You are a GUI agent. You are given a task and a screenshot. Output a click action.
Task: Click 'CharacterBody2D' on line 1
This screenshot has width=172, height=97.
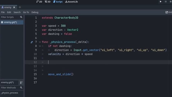click(x=66, y=18)
